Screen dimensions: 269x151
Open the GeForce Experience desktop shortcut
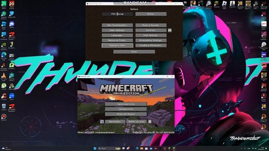(x=4, y=46)
